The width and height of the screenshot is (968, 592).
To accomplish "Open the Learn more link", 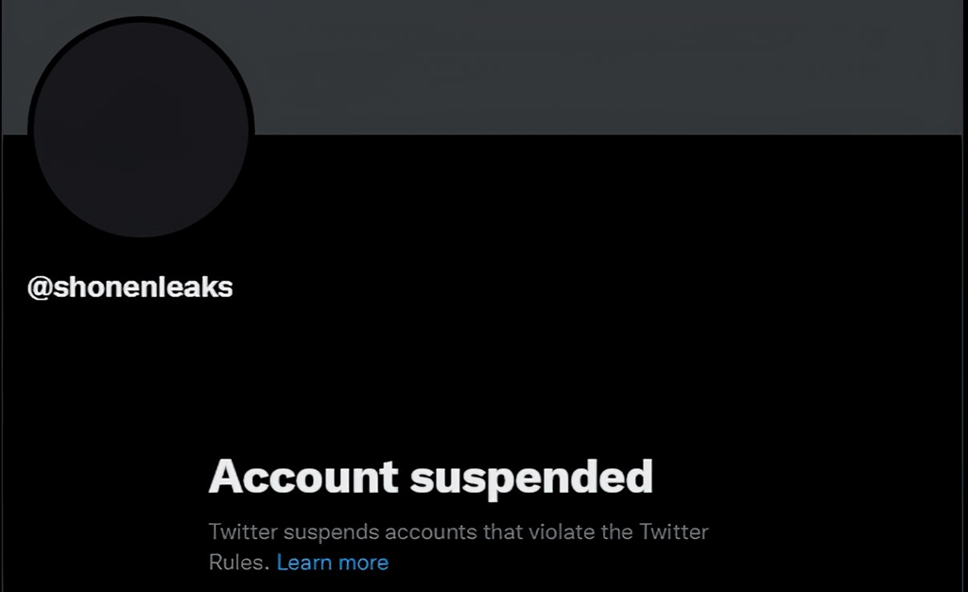I will pos(333,563).
